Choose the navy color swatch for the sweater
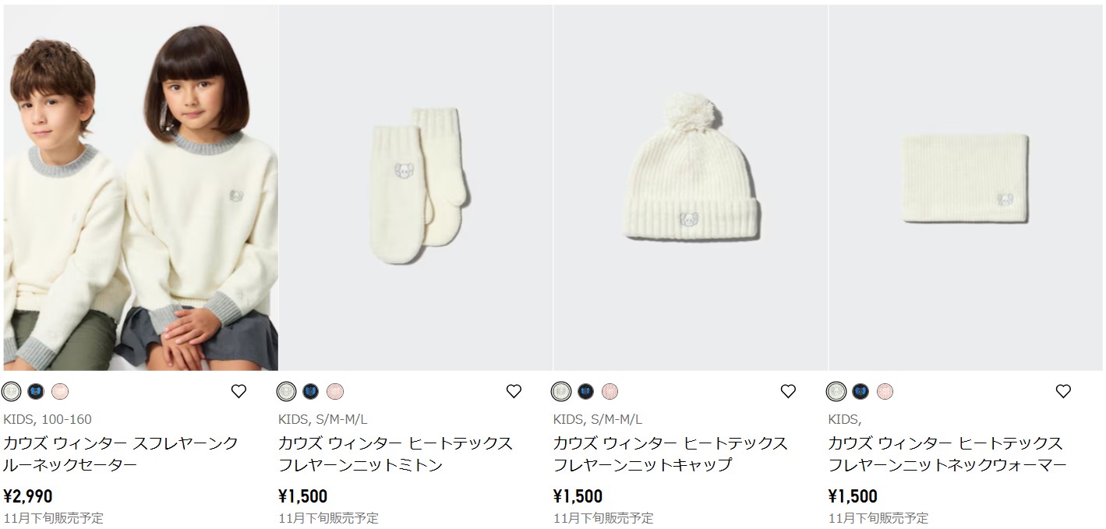The width and height of the screenshot is (1106, 529). tap(36, 392)
